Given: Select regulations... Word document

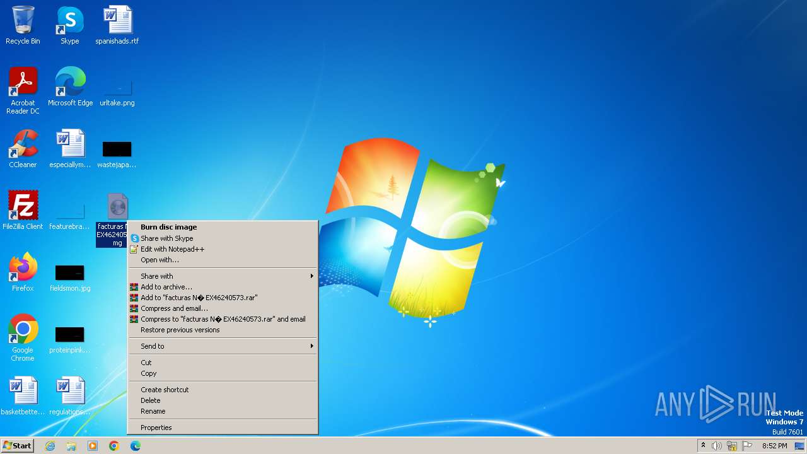Looking at the screenshot, I should coord(70,396).
